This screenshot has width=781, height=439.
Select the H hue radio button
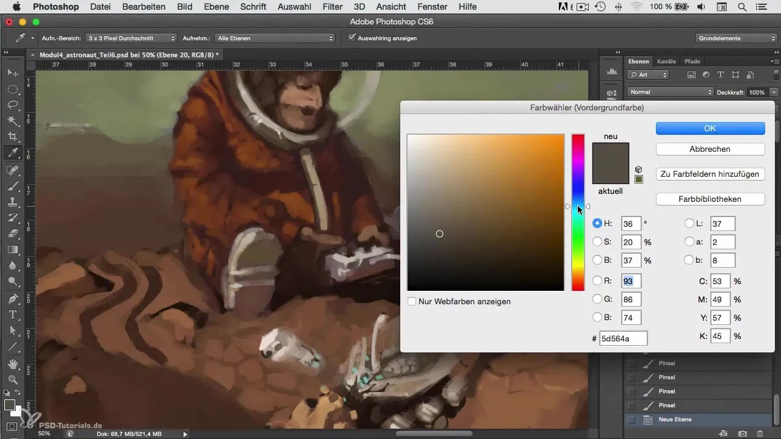tap(597, 224)
